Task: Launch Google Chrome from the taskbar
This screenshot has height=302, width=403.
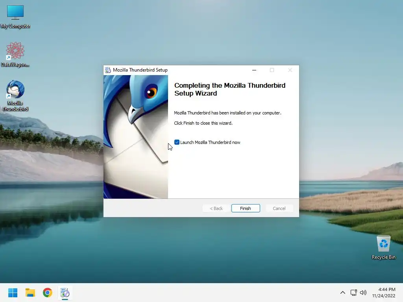Action: [48, 293]
